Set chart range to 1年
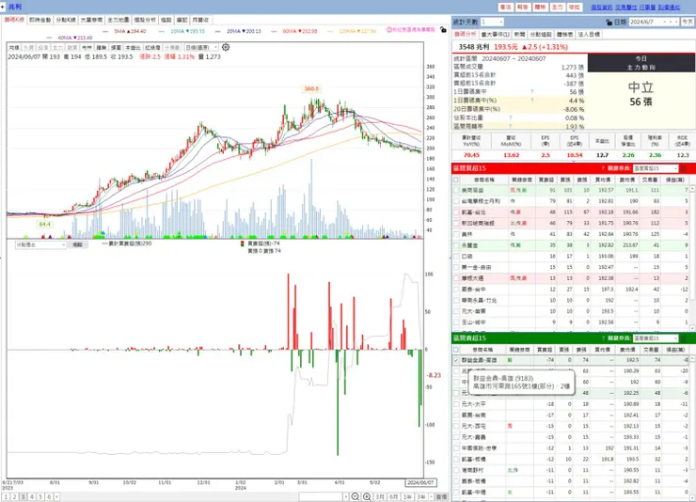696x502 pixels. (407, 496)
